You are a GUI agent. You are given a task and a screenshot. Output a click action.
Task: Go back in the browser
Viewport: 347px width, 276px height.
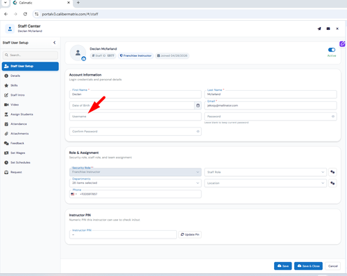click(6, 14)
